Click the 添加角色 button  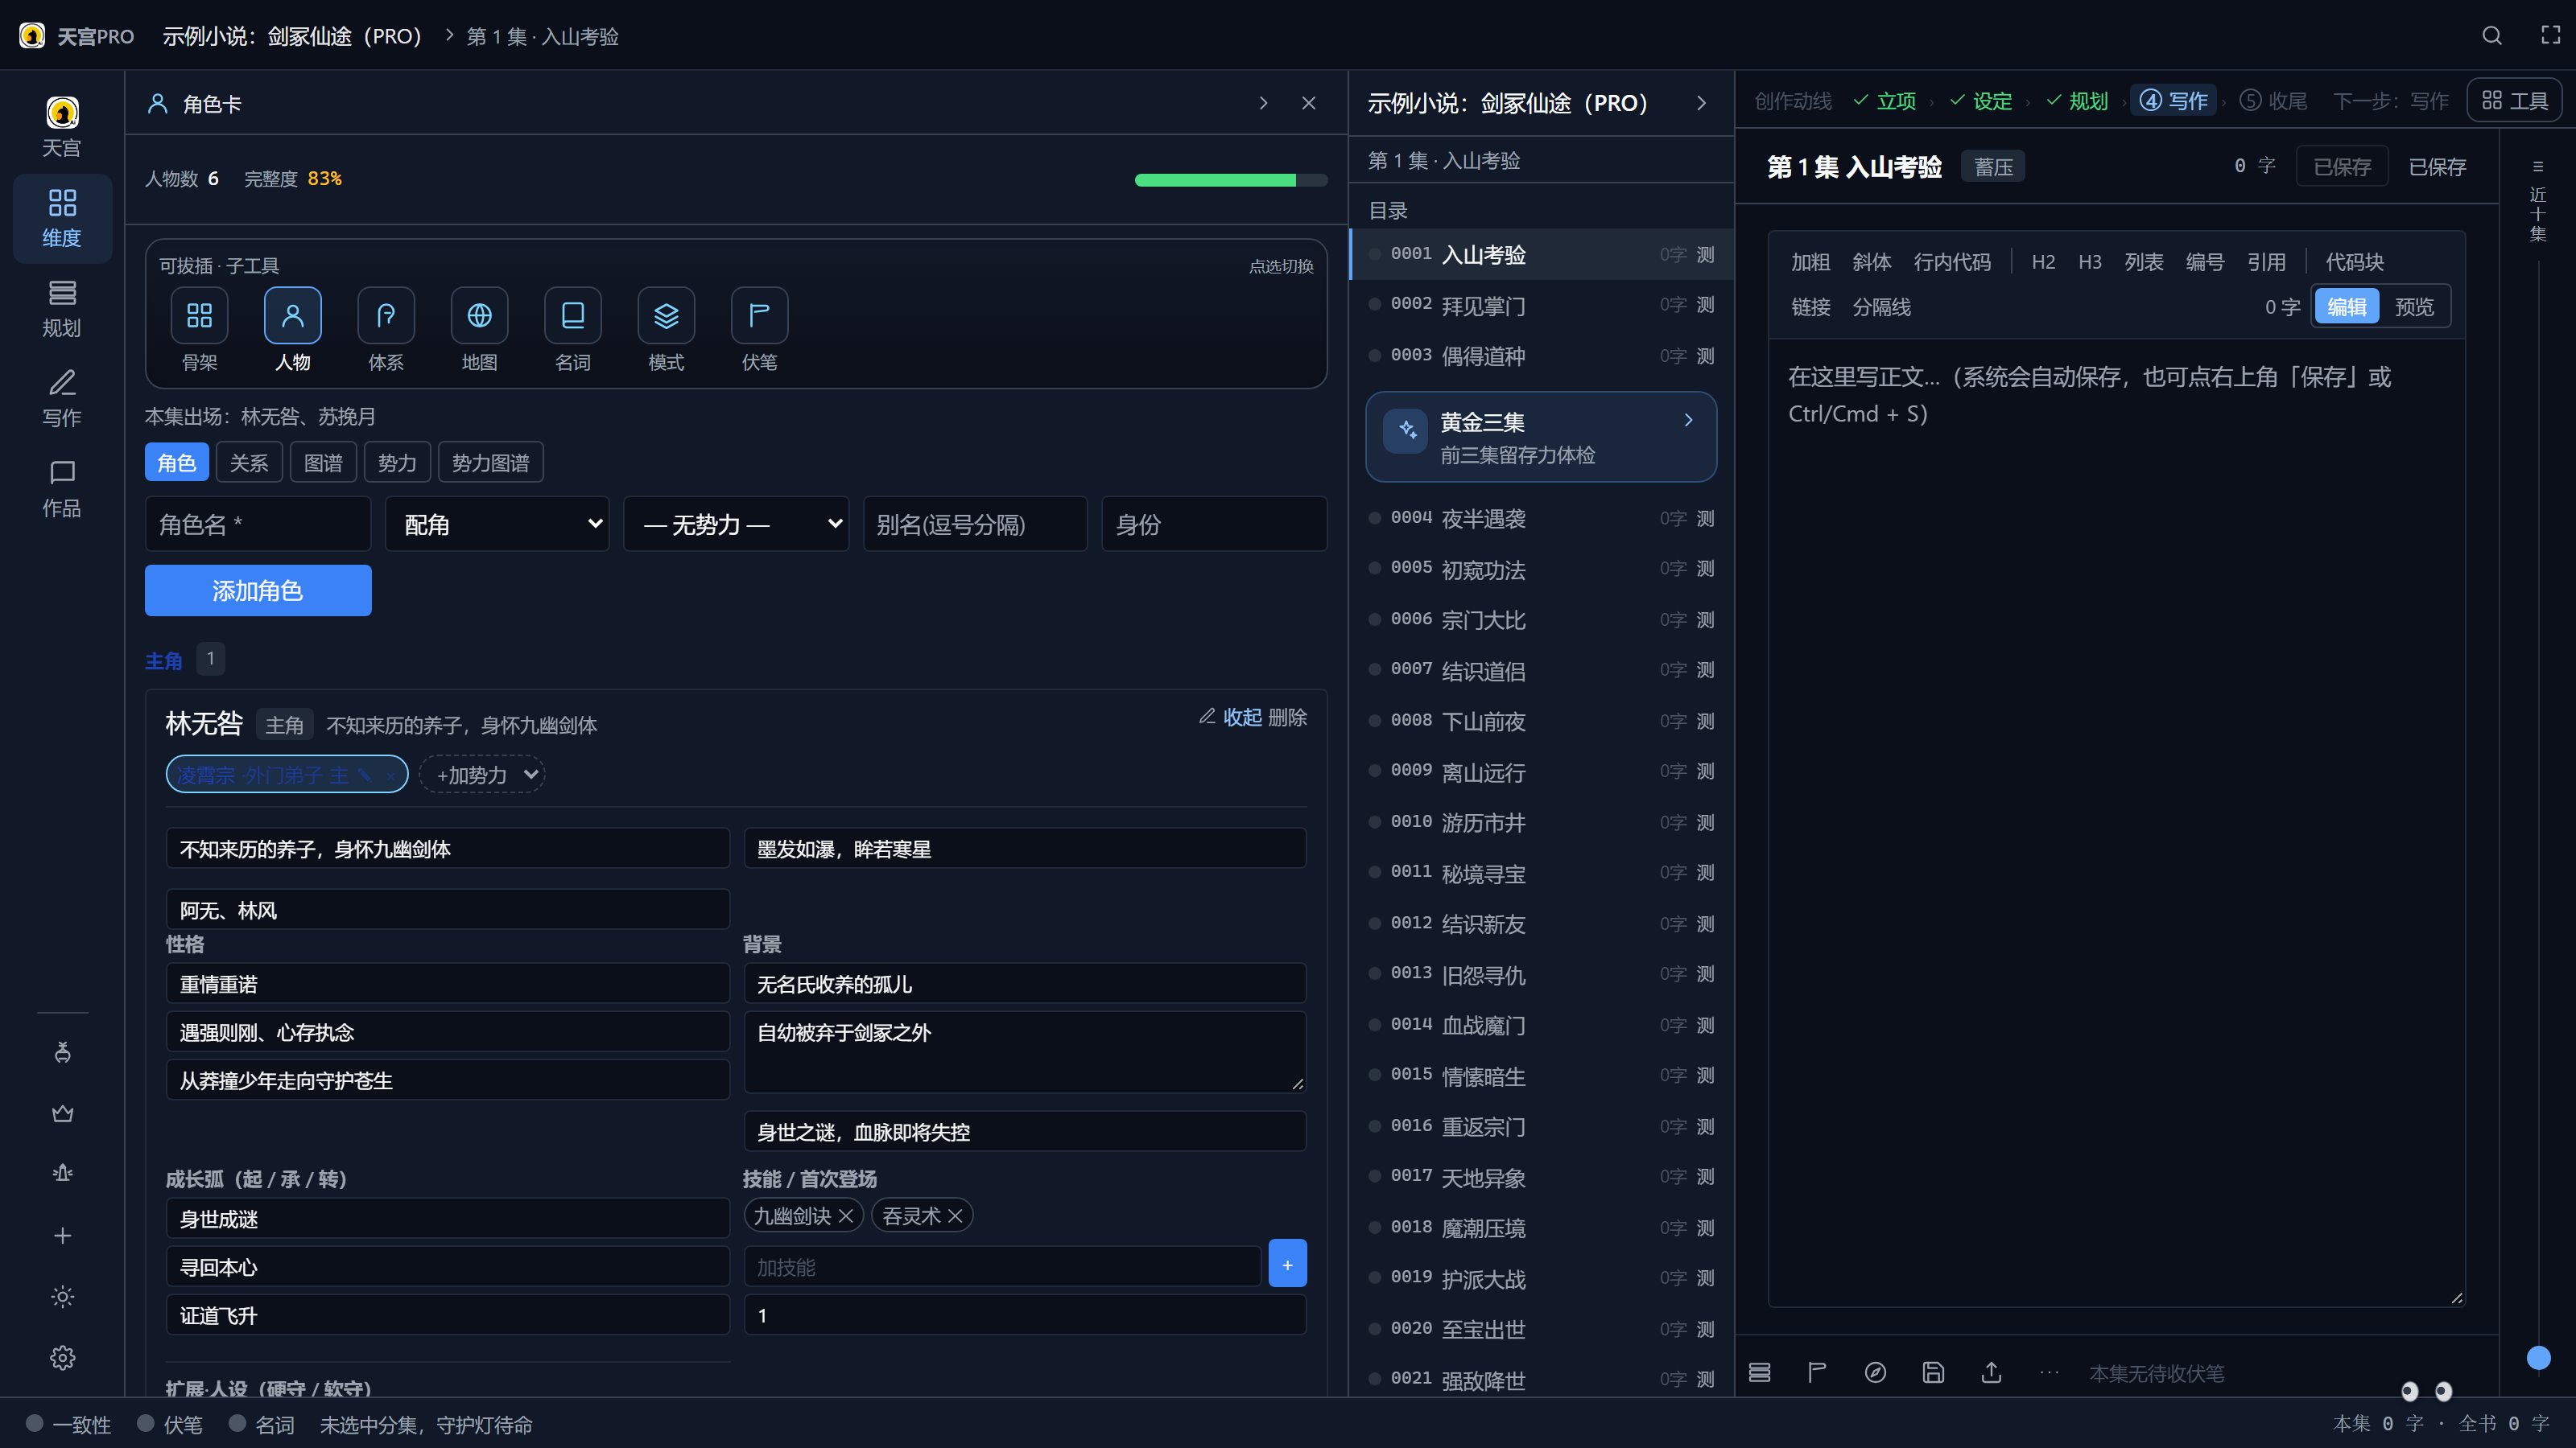[258, 590]
